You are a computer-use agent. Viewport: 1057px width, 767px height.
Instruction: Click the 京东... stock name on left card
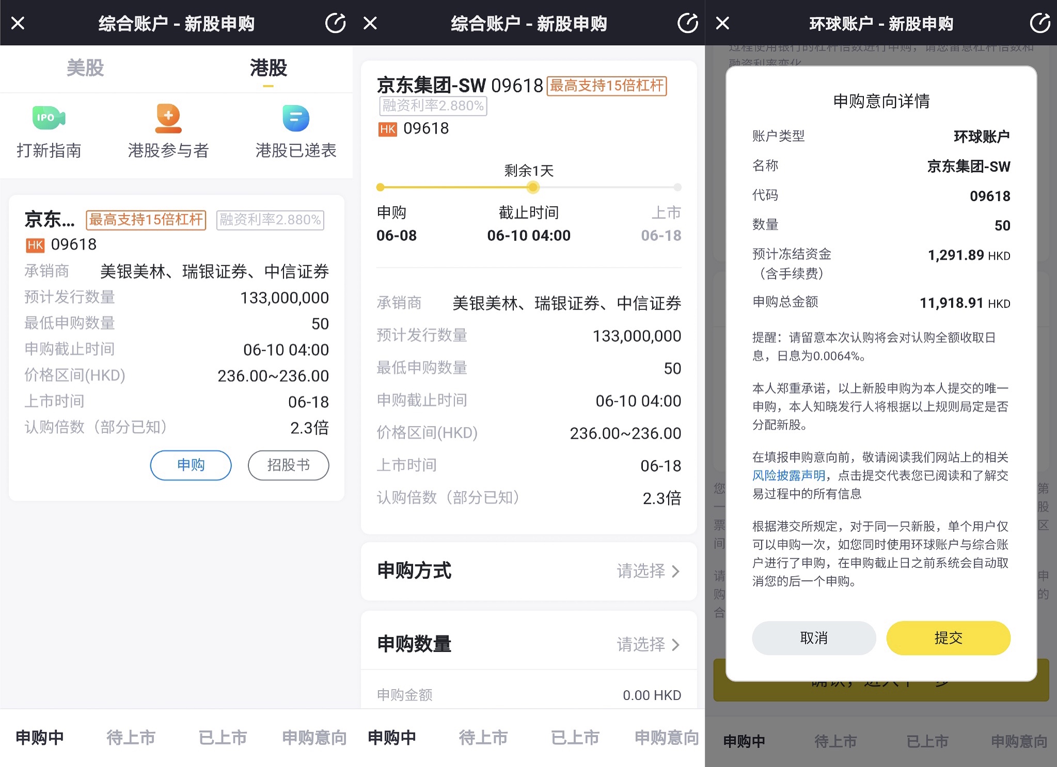pos(50,220)
